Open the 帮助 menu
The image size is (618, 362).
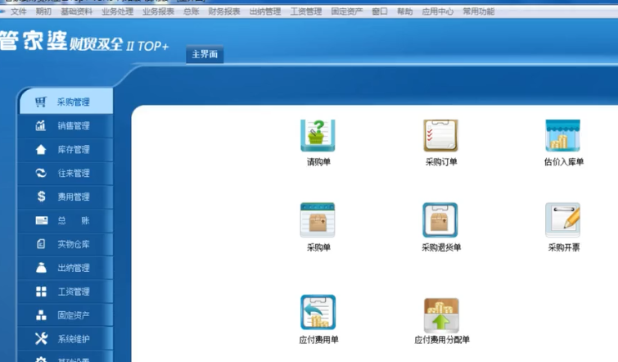point(405,11)
